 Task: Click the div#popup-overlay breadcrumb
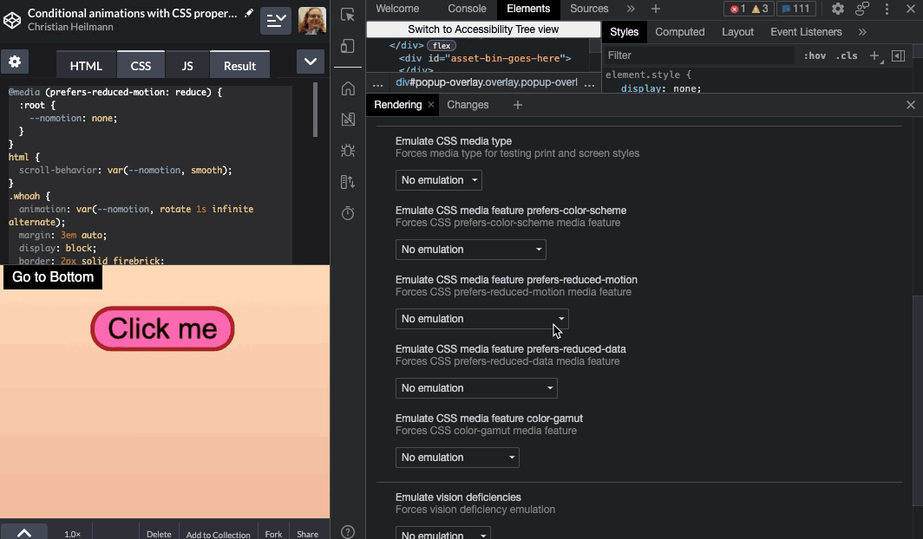[x=486, y=82]
